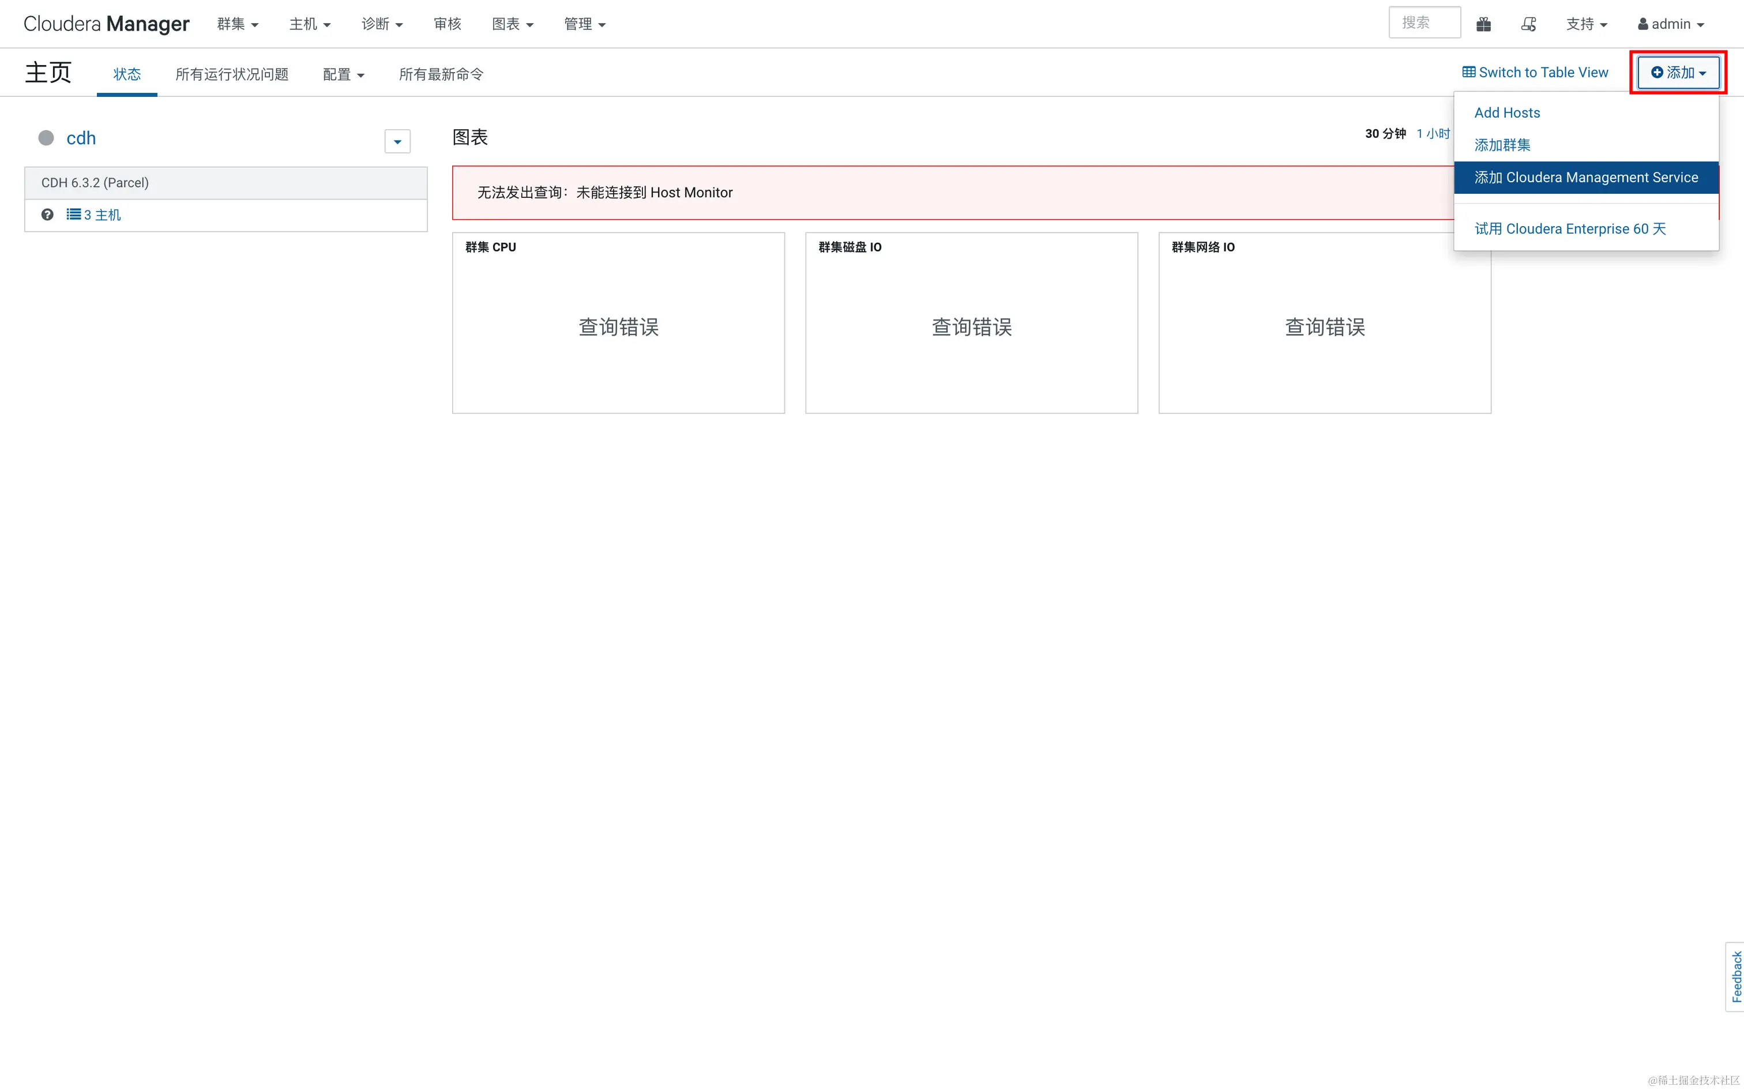
Task: Open the 群集 dropdown menu
Action: pos(238,24)
